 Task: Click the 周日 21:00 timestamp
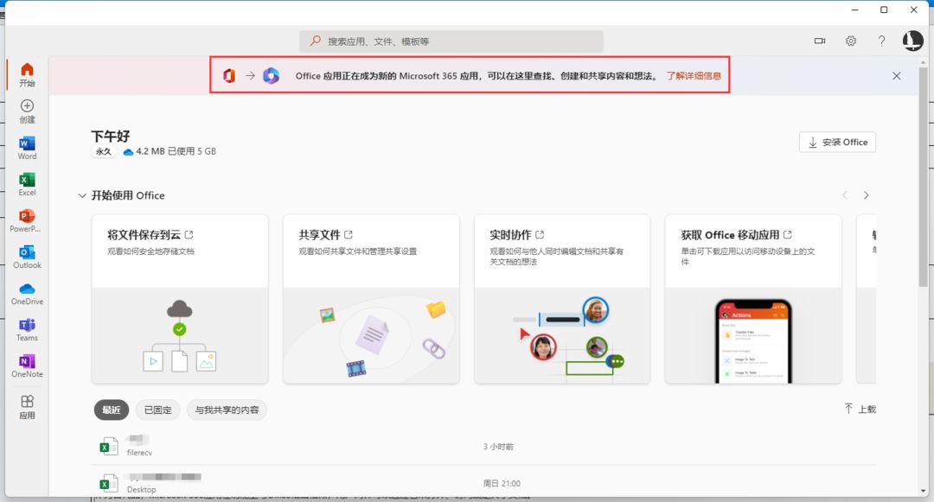[502, 484]
